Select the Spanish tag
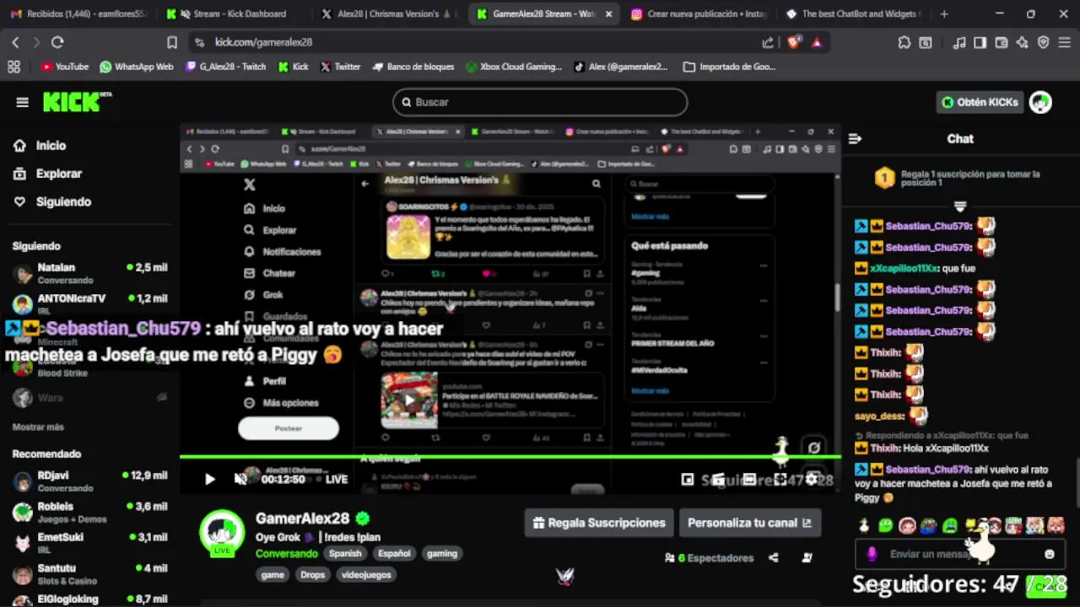1080x607 pixels. tap(345, 554)
